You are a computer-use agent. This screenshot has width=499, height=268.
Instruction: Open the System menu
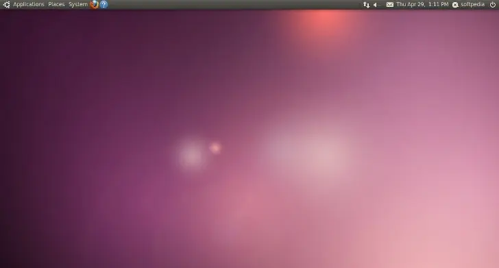pos(78,5)
